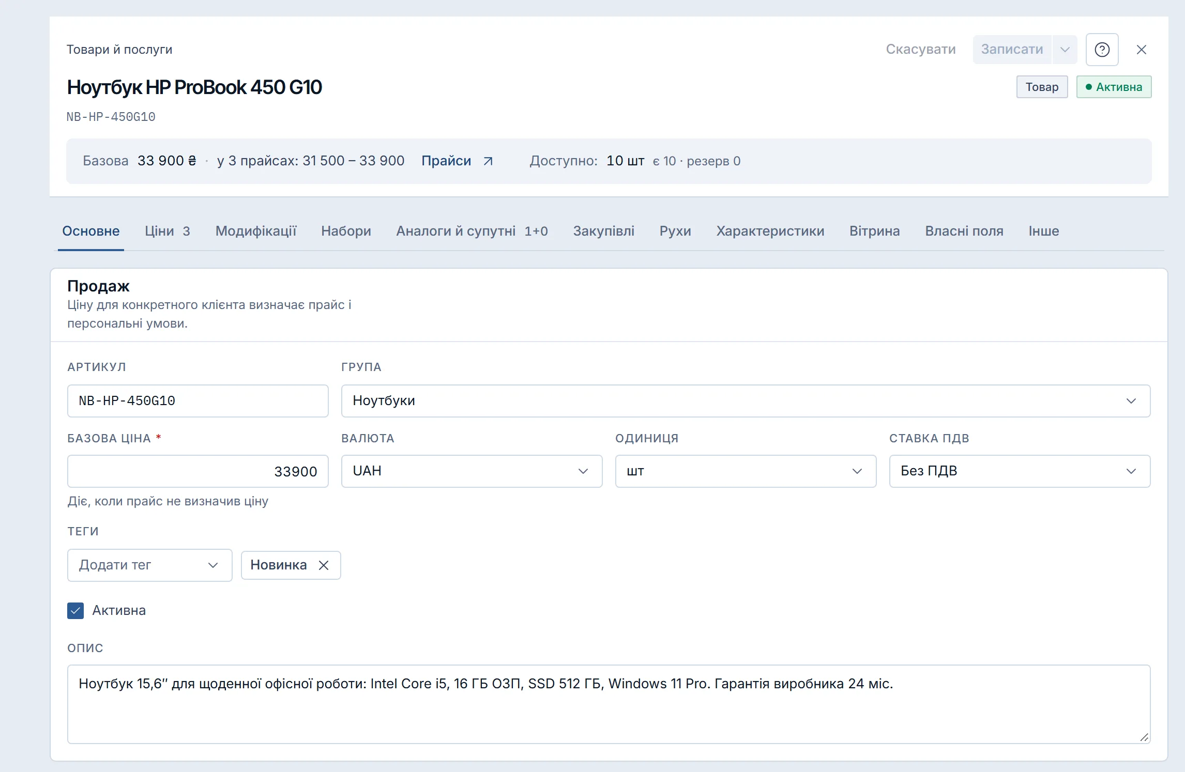Expand the Записати split-button arrow

(1065, 50)
